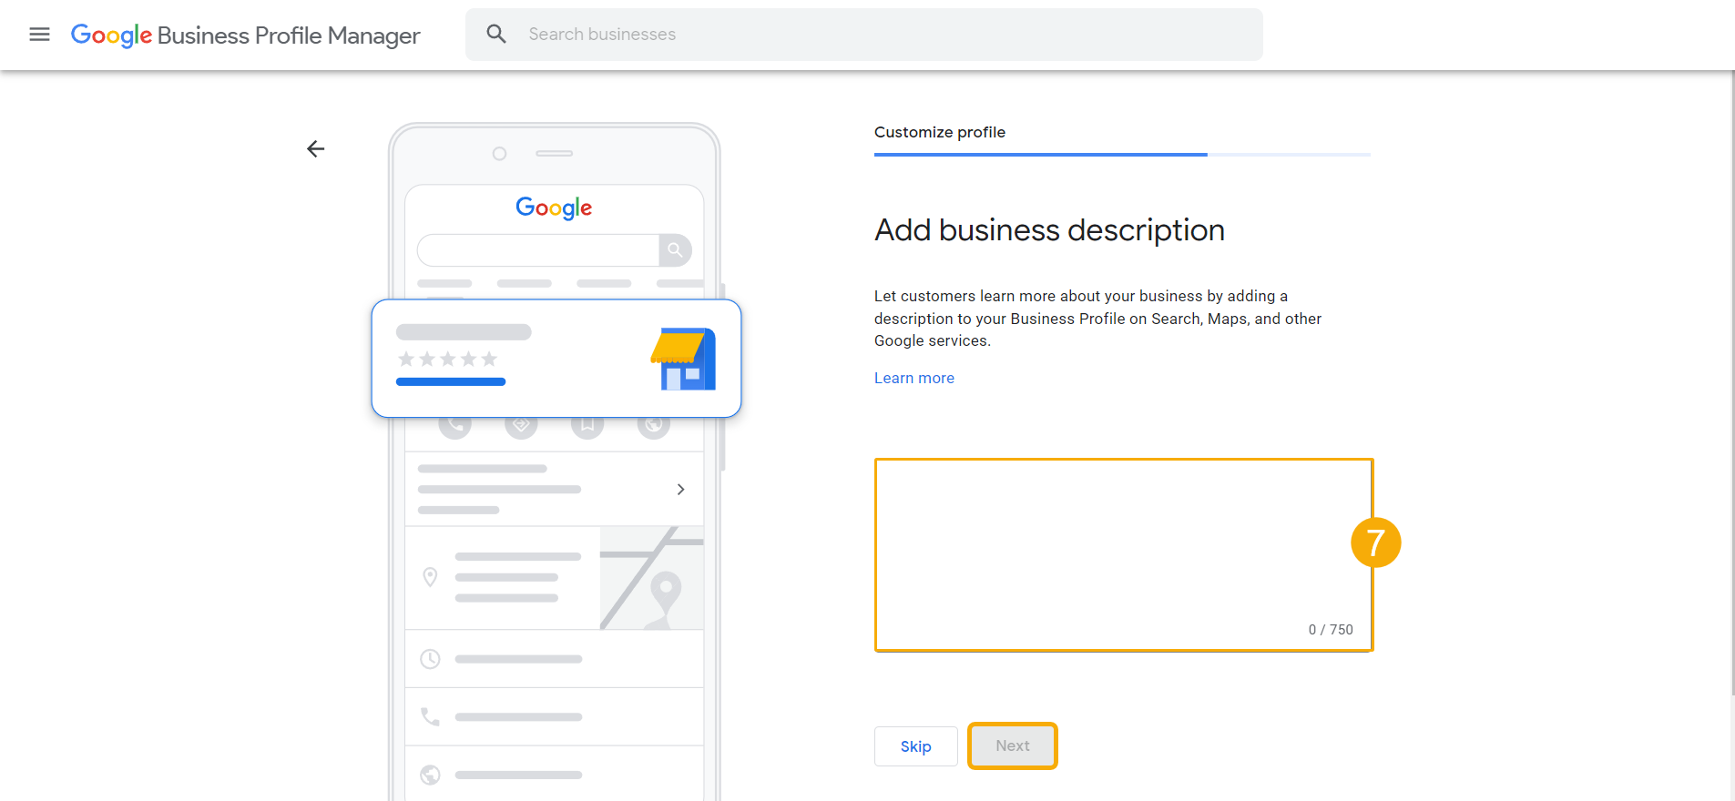Go back using the left arrow
Viewport: 1735px width, 801px height.
316,148
